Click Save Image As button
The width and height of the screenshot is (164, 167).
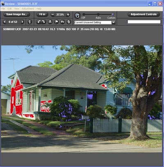(x=17, y=14)
